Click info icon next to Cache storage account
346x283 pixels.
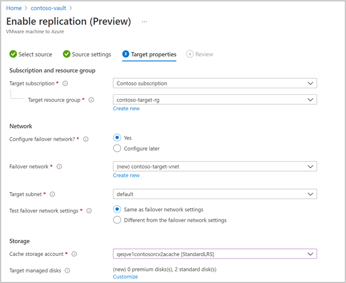point(74,254)
